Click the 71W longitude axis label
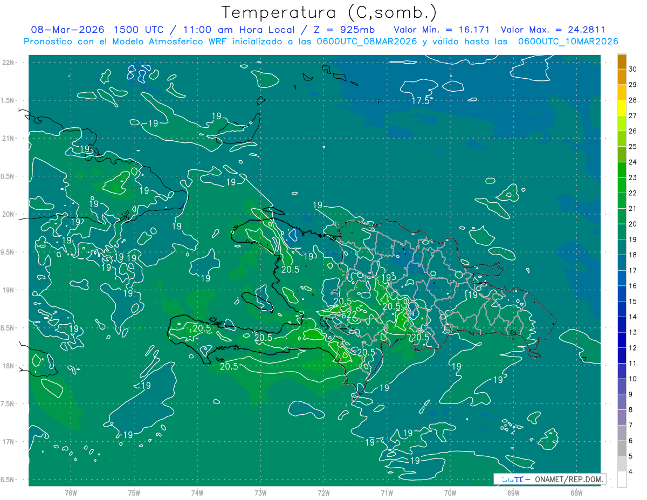This screenshot has height=500, width=647. pyautogui.click(x=387, y=492)
